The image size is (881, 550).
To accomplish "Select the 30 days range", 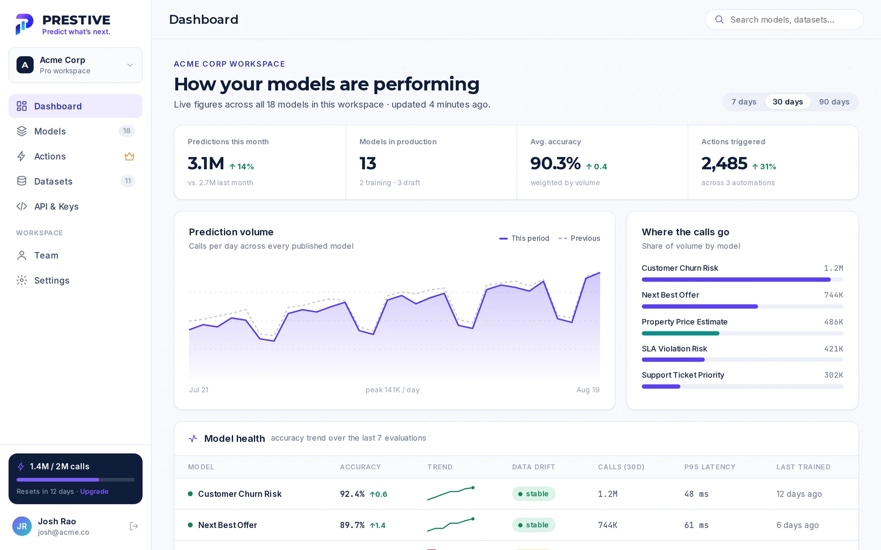I will coord(787,102).
